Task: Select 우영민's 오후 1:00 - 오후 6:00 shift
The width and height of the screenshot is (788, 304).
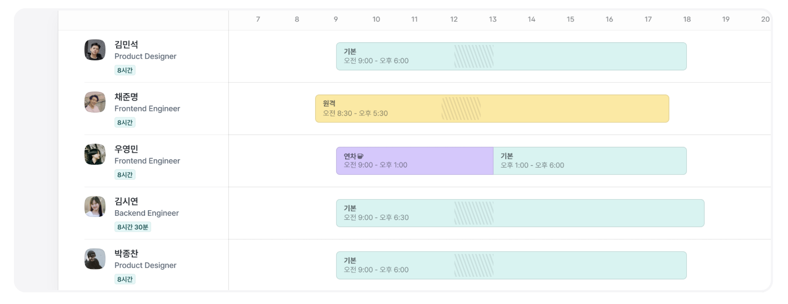Action: 590,160
